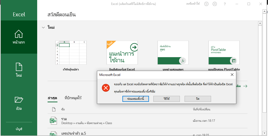Image resolution: width=268 pixels, height=136 pixels.
Task: Click the red error icon in dialog
Action: 106,88
